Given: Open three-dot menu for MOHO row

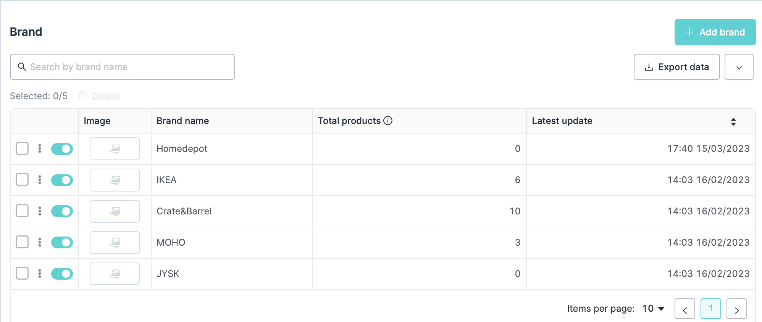Looking at the screenshot, I should click(40, 242).
